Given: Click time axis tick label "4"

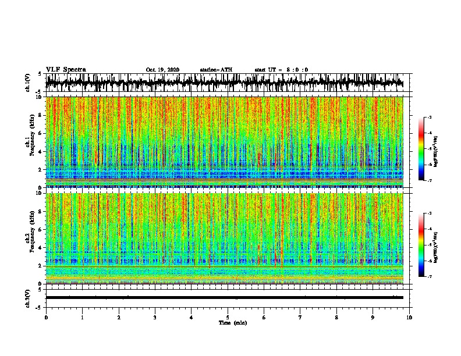Looking at the screenshot, I should point(191,318).
